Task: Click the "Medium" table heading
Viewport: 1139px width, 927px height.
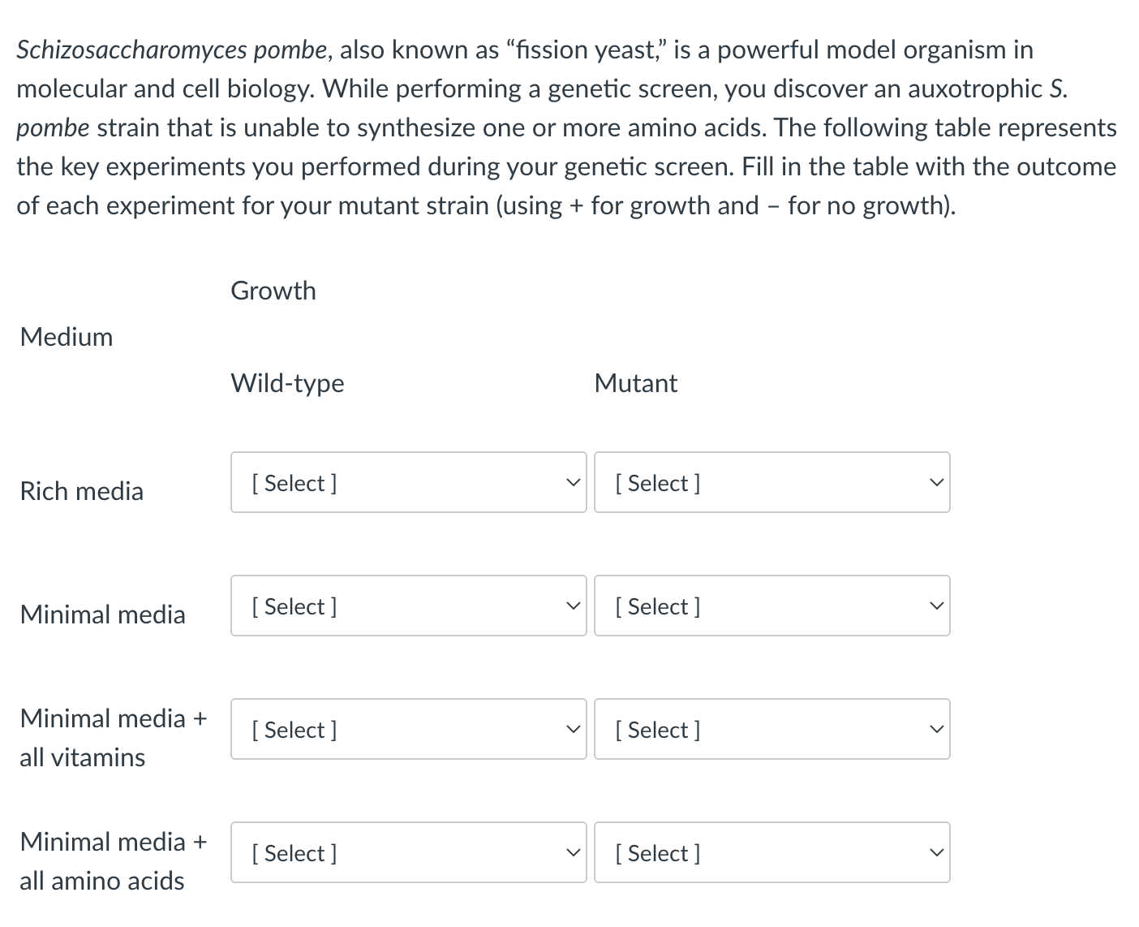Action: (x=67, y=337)
